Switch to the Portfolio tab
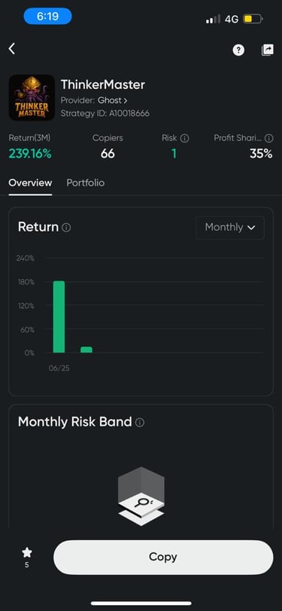The width and height of the screenshot is (282, 611). (86, 183)
